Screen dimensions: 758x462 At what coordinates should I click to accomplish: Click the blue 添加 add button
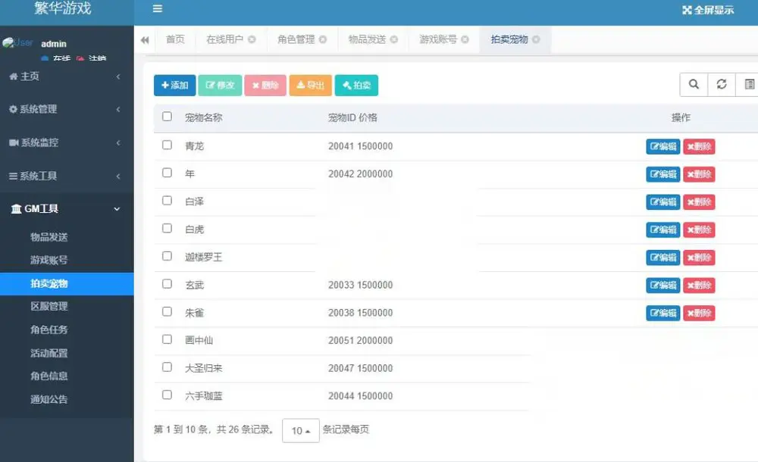174,85
